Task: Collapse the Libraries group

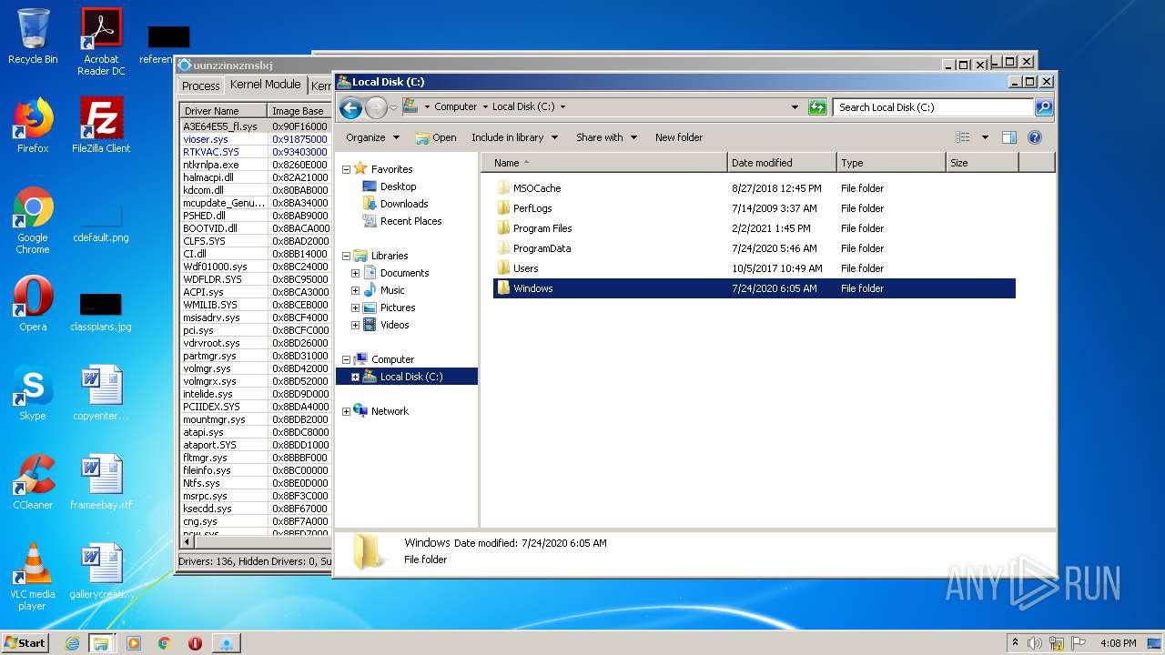Action: (347, 256)
